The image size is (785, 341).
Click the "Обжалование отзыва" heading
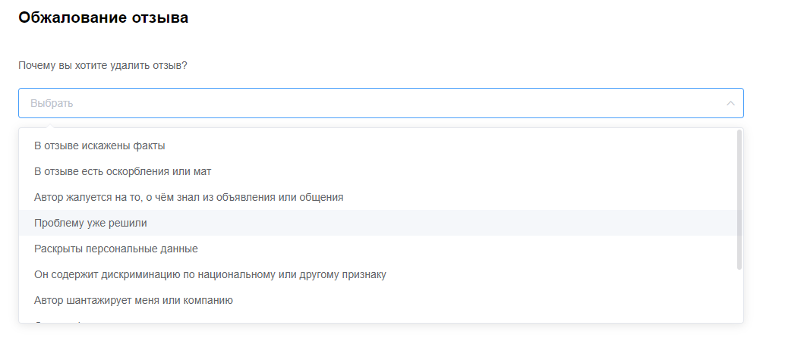point(103,18)
